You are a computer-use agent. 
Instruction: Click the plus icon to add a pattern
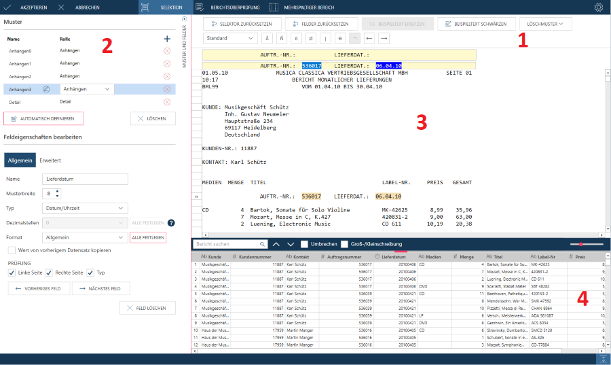click(x=167, y=39)
